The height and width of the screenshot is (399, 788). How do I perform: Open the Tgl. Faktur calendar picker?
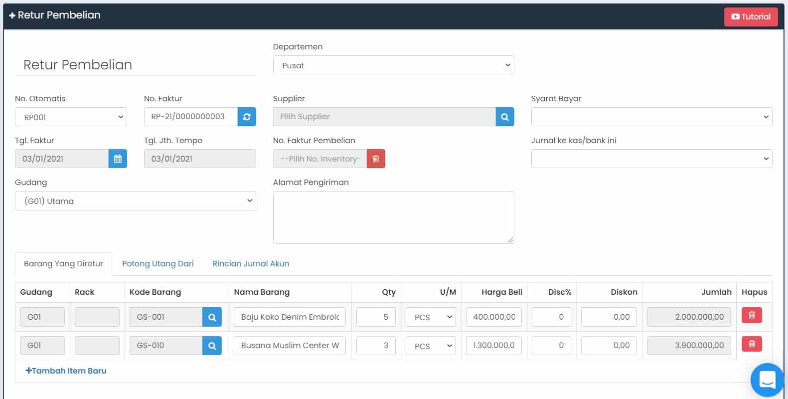(118, 159)
